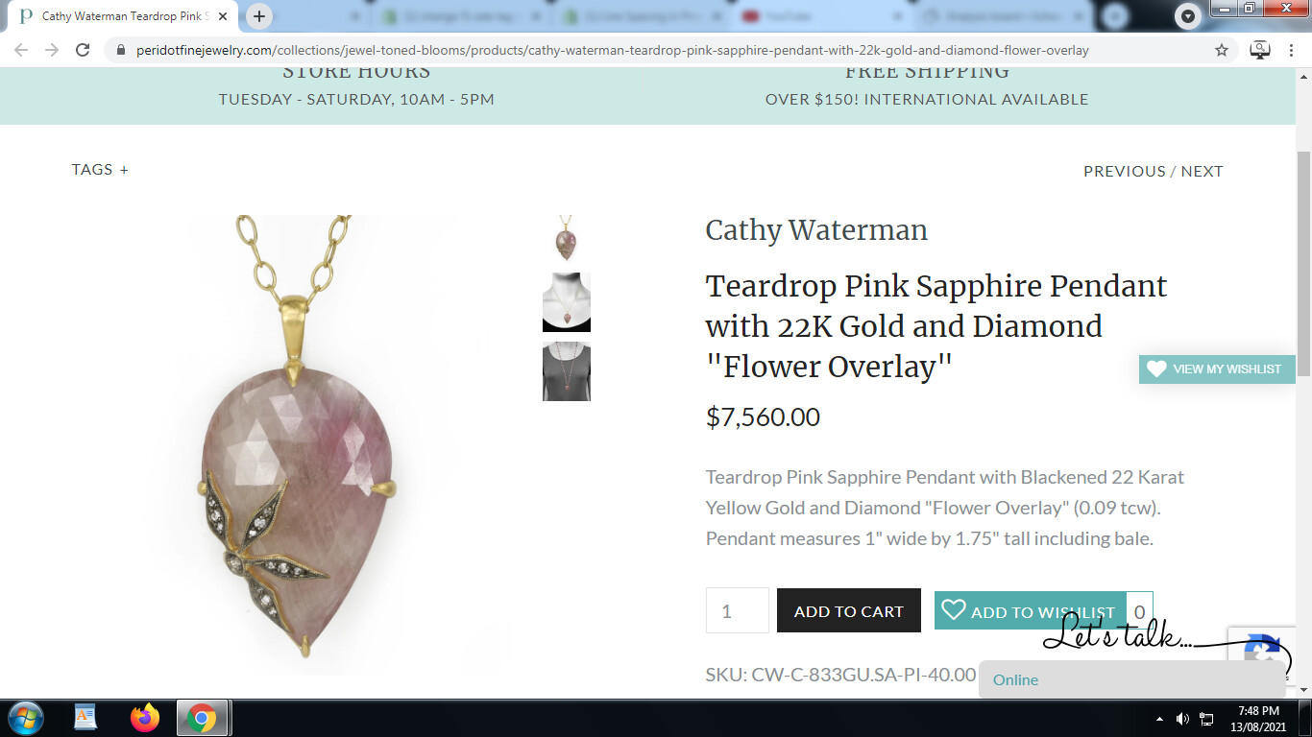Image resolution: width=1312 pixels, height=737 pixels.
Task: Click the volume speaker icon in the tray
Action: pyautogui.click(x=1182, y=719)
